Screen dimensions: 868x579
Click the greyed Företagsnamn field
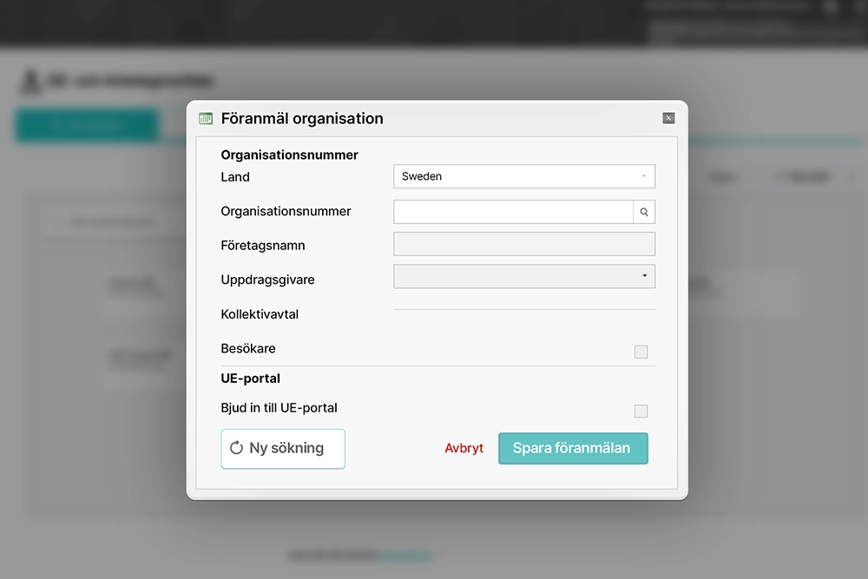523,244
